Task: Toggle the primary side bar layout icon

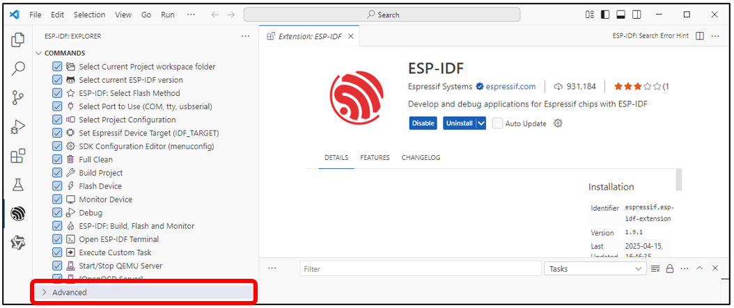Action: [x=605, y=15]
